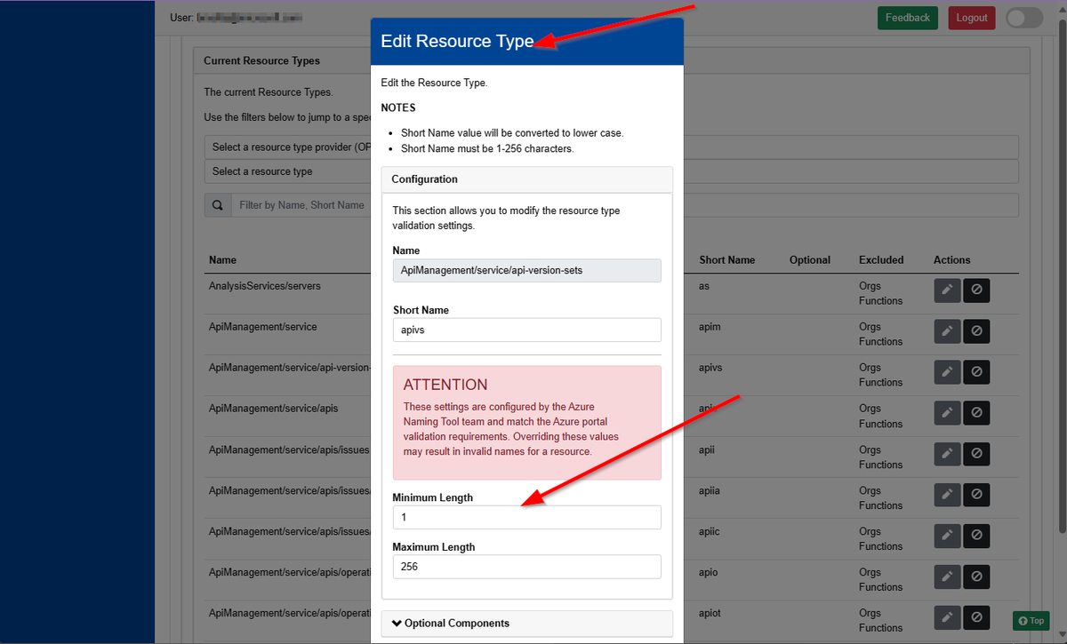Click the Feedback button
The height and width of the screenshot is (644, 1067).
[908, 18]
